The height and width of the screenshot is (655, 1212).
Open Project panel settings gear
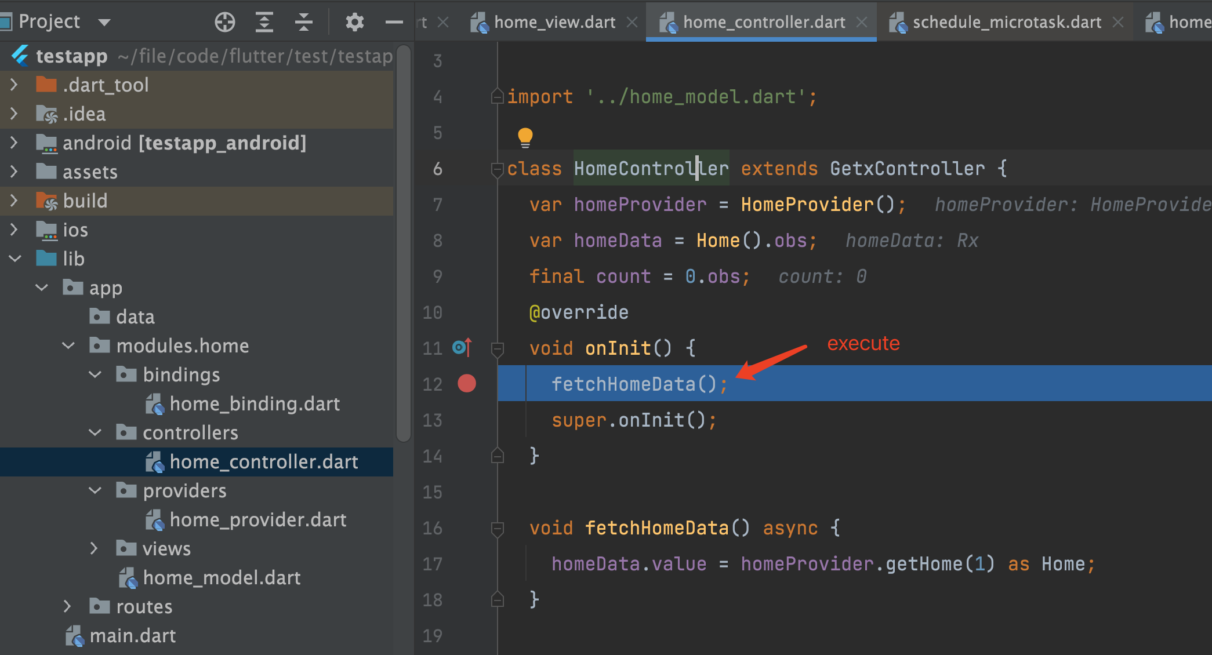click(354, 22)
